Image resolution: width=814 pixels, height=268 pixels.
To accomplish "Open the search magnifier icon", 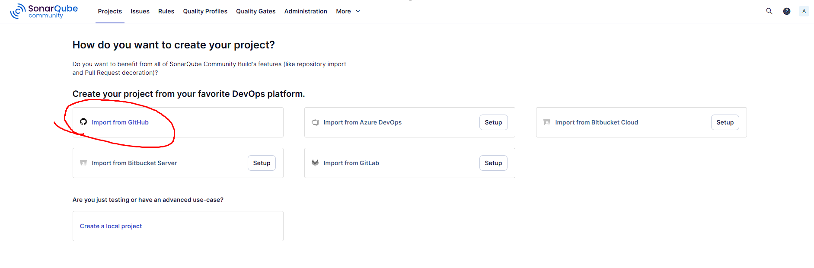I will pyautogui.click(x=769, y=11).
